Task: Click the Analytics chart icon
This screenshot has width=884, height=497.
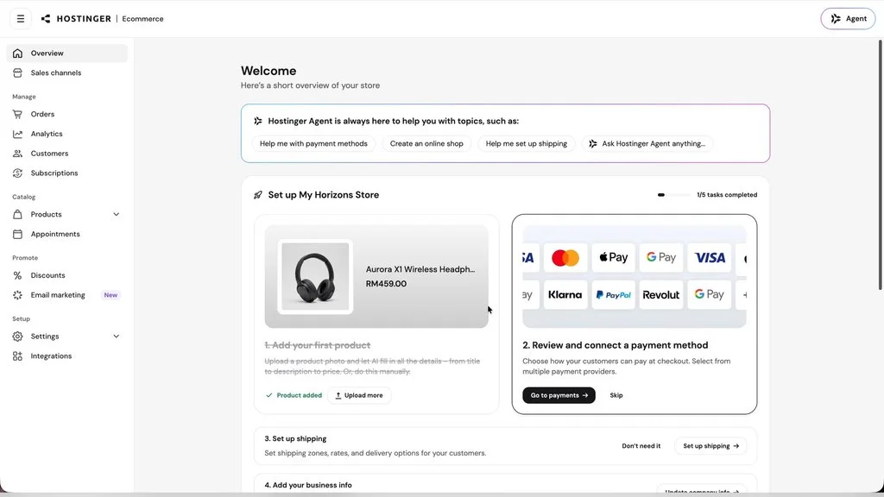Action: 17,134
